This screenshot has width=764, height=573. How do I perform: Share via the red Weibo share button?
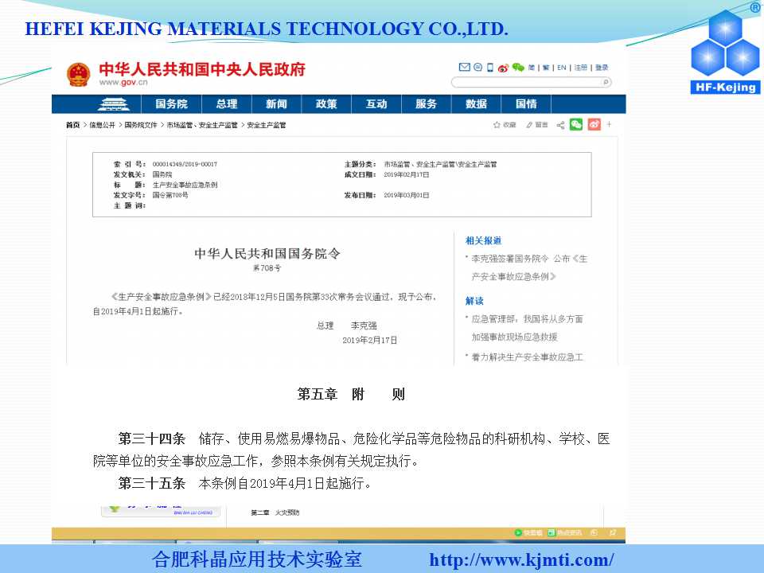[594, 124]
